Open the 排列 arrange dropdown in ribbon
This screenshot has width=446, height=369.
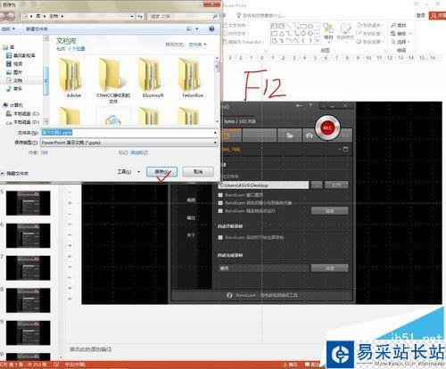tap(328, 32)
